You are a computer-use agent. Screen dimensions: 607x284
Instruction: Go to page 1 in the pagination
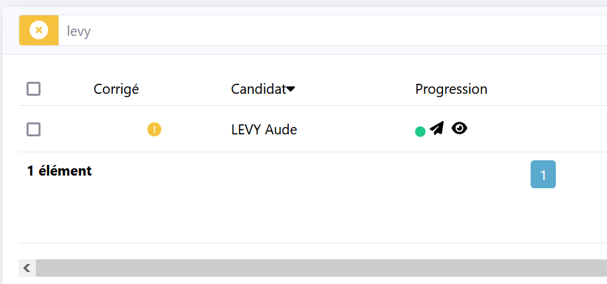(543, 174)
